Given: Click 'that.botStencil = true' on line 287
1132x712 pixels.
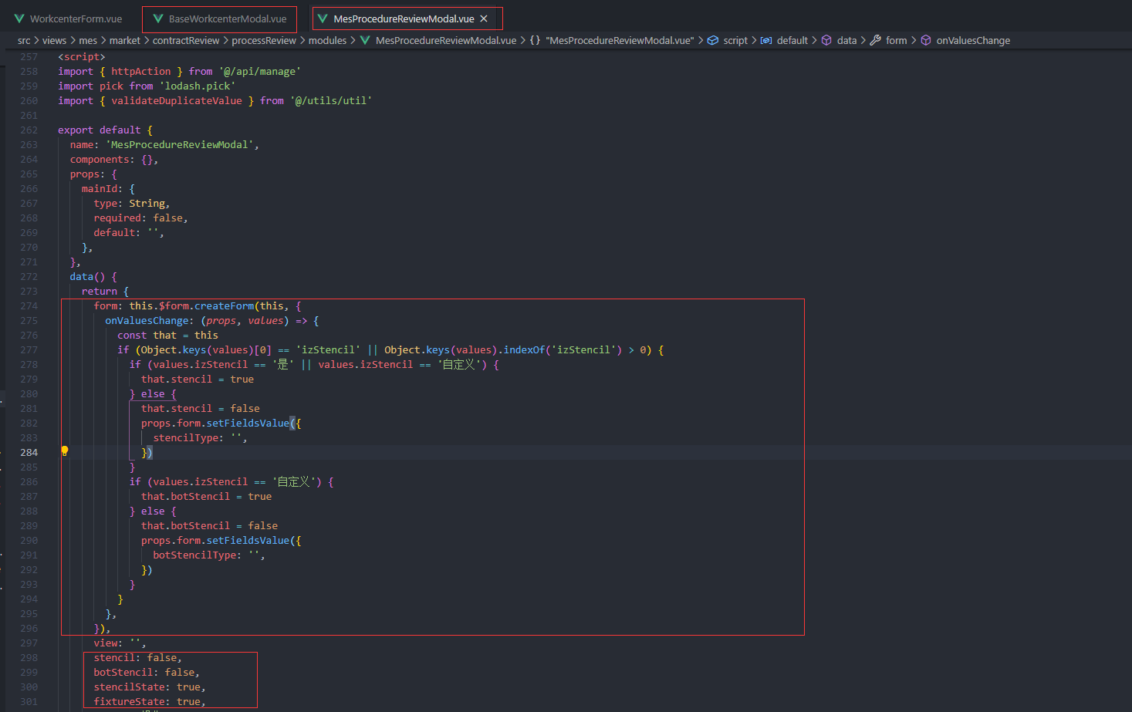Looking at the screenshot, I should tap(206, 496).
